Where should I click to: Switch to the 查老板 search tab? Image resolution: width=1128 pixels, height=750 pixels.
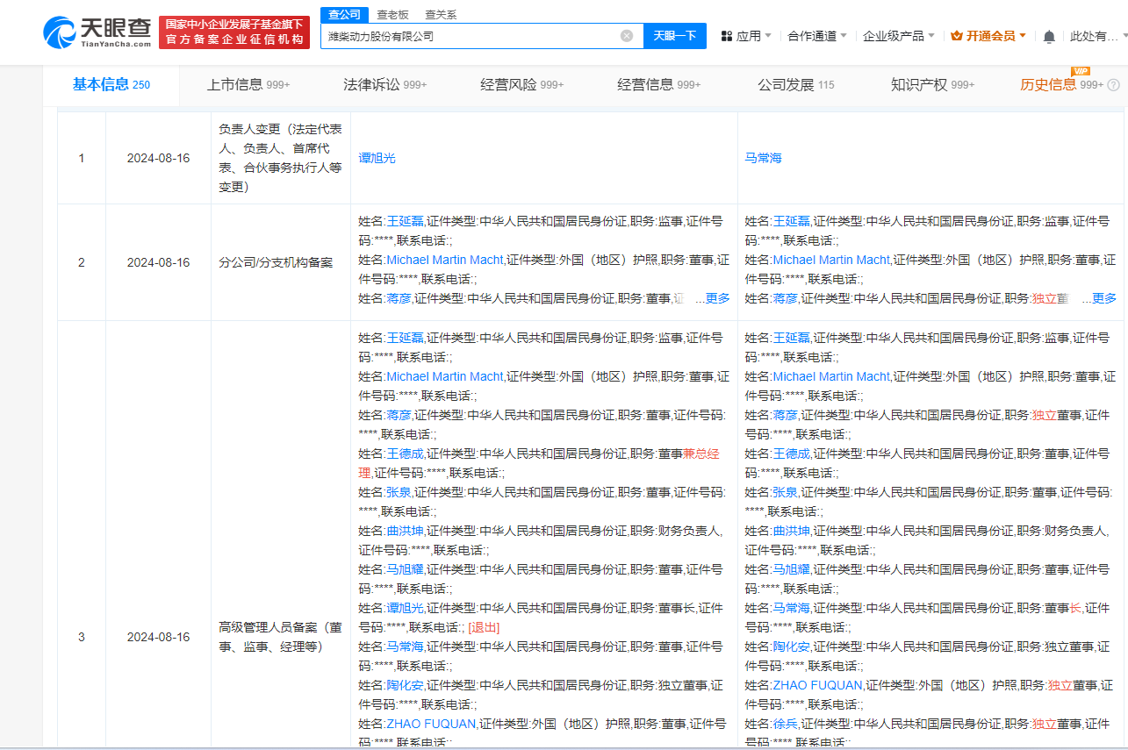pyautogui.click(x=392, y=14)
